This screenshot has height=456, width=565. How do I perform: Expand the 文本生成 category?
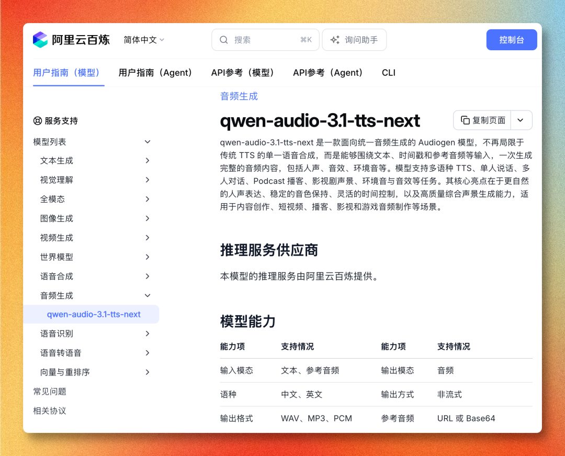click(x=148, y=160)
